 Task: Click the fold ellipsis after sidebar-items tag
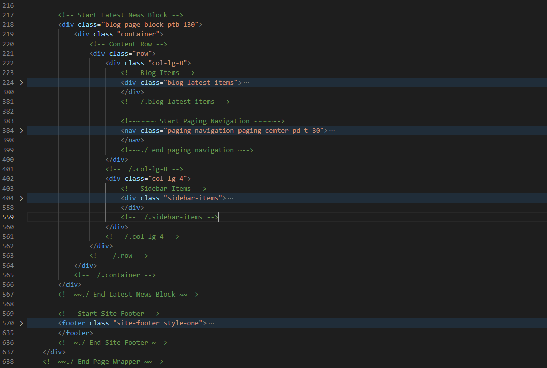pyautogui.click(x=231, y=198)
